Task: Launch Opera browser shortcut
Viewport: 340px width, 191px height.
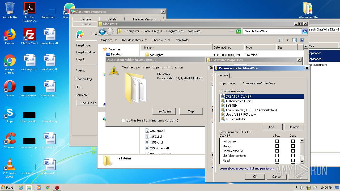Action: tap(10, 89)
